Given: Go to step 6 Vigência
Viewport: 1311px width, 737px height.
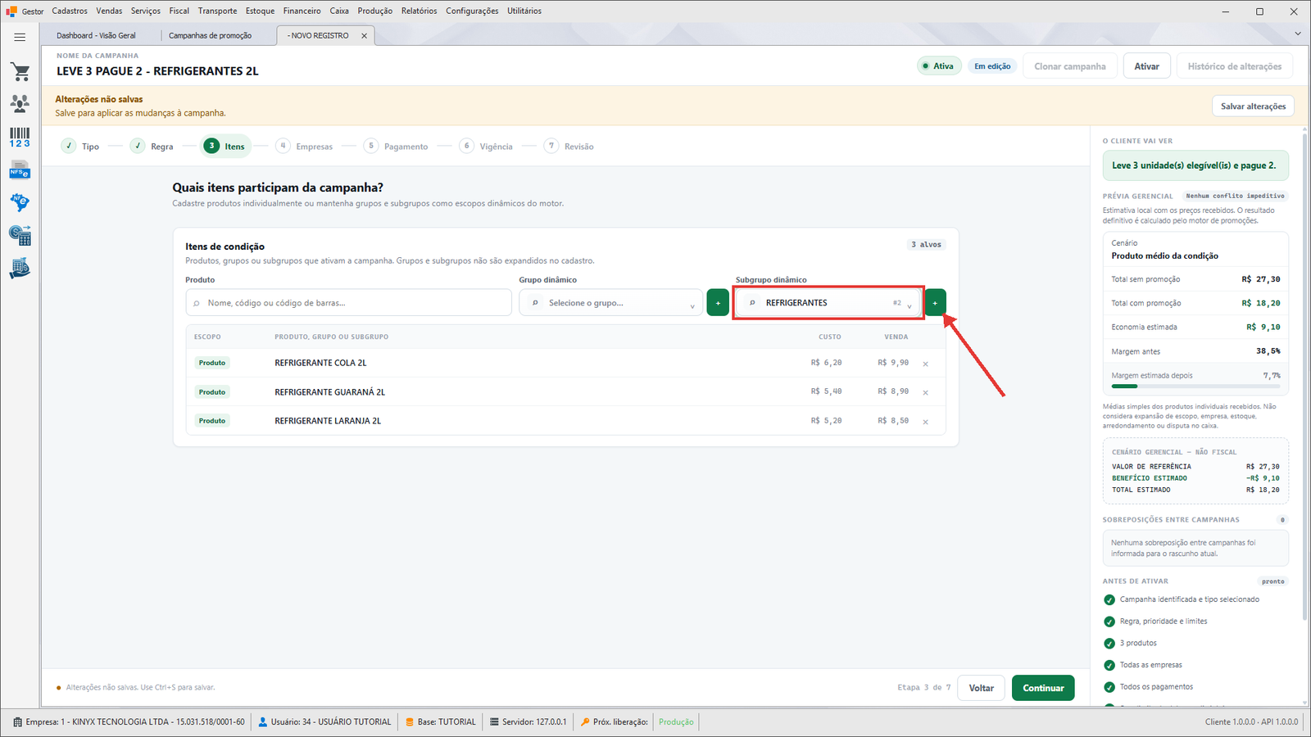Looking at the screenshot, I should (486, 147).
